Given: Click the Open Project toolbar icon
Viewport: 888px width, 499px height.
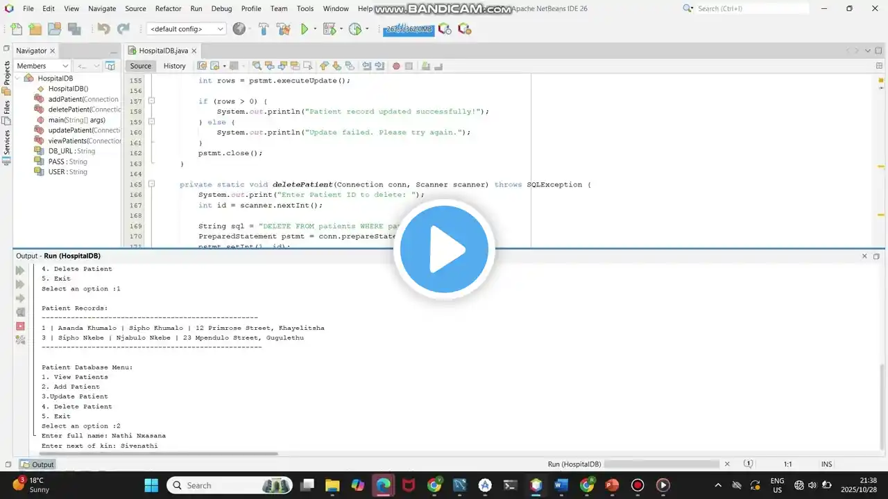Looking at the screenshot, I should pyautogui.click(x=54, y=29).
